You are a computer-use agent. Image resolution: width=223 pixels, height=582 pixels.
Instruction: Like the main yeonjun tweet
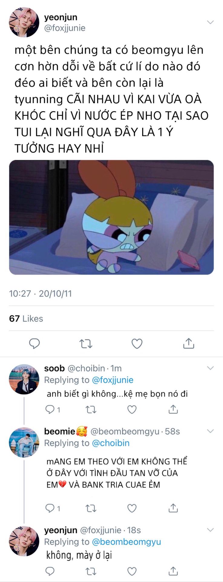point(137,343)
